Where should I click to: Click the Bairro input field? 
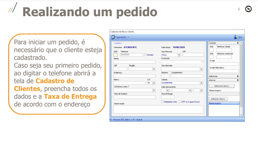pyautogui.click(x=130, y=83)
